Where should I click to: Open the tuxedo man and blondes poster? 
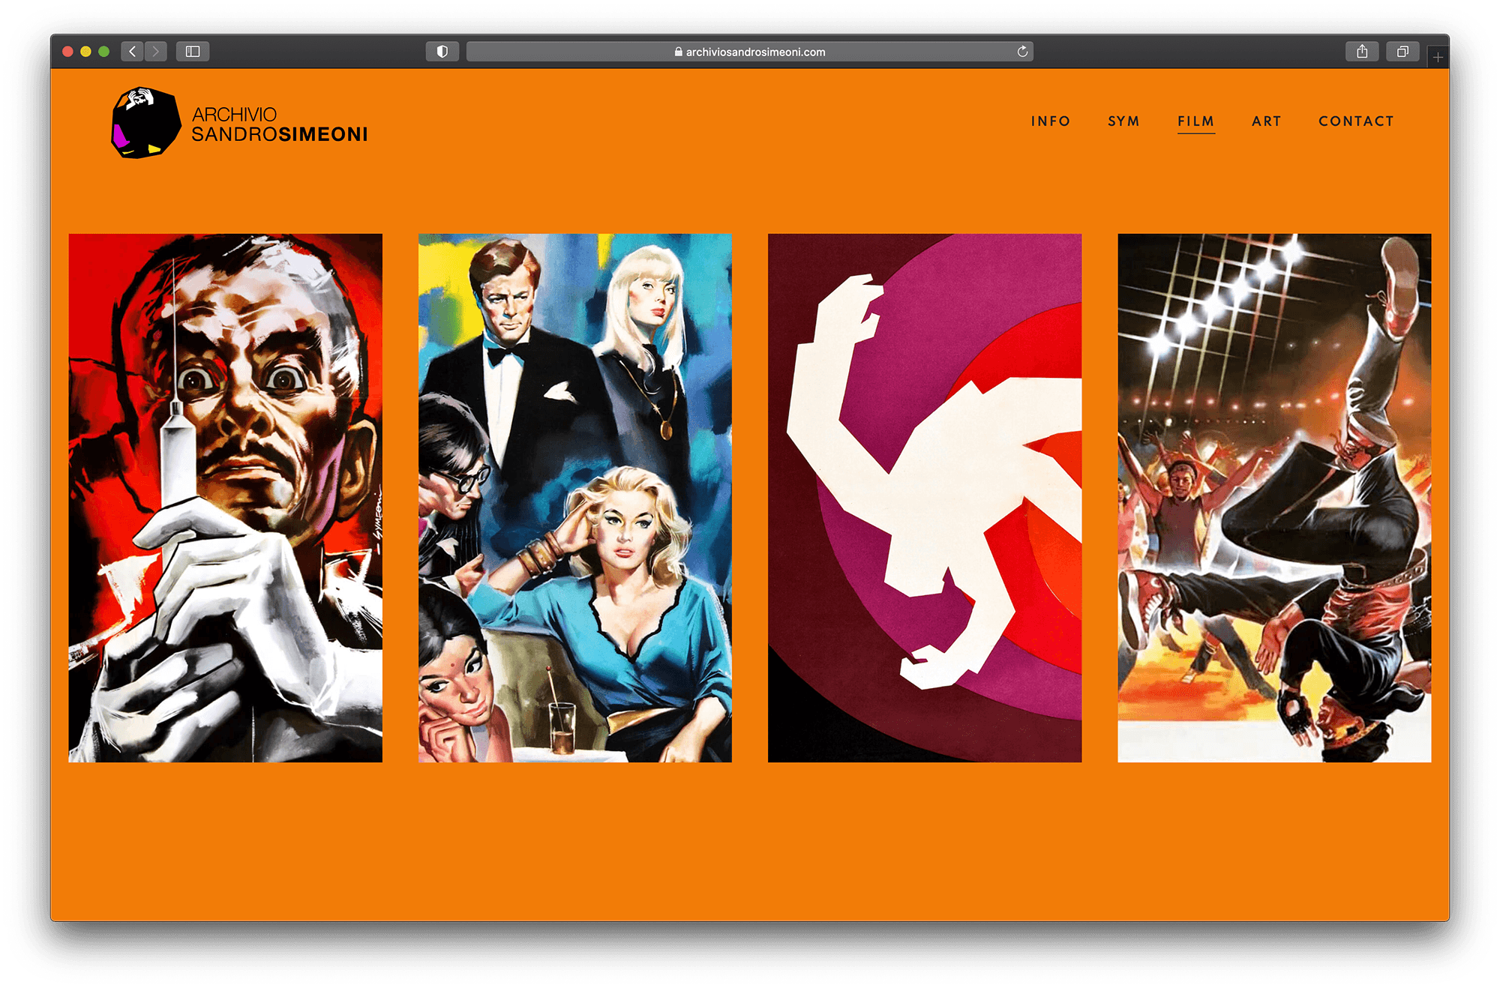[x=575, y=498]
